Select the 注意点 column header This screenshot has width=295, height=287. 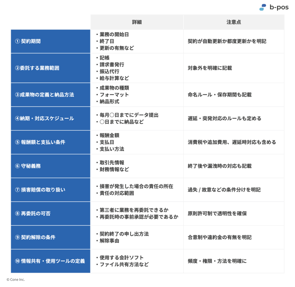(x=234, y=22)
